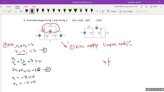Click 'Saved offline (auto sync is off)' status
Viewport: 164px width, 92px height.
126,6
